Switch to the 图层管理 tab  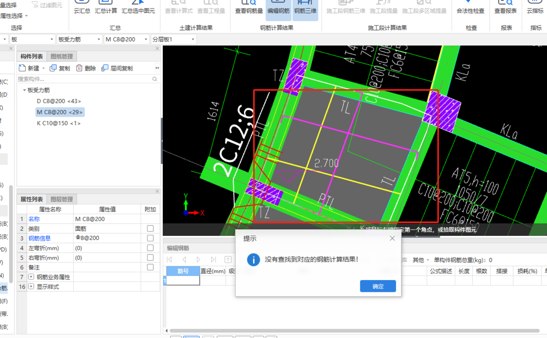point(62,199)
